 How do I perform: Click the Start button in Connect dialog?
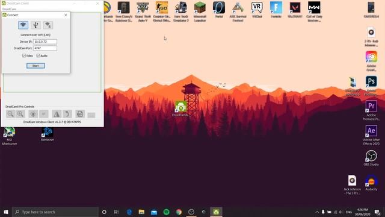pos(35,66)
